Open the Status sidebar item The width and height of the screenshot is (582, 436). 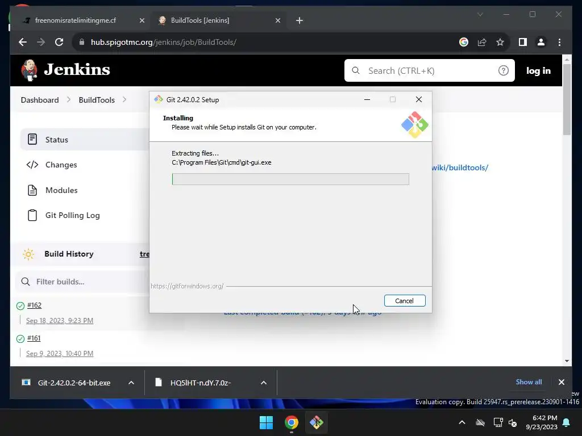[85, 140]
